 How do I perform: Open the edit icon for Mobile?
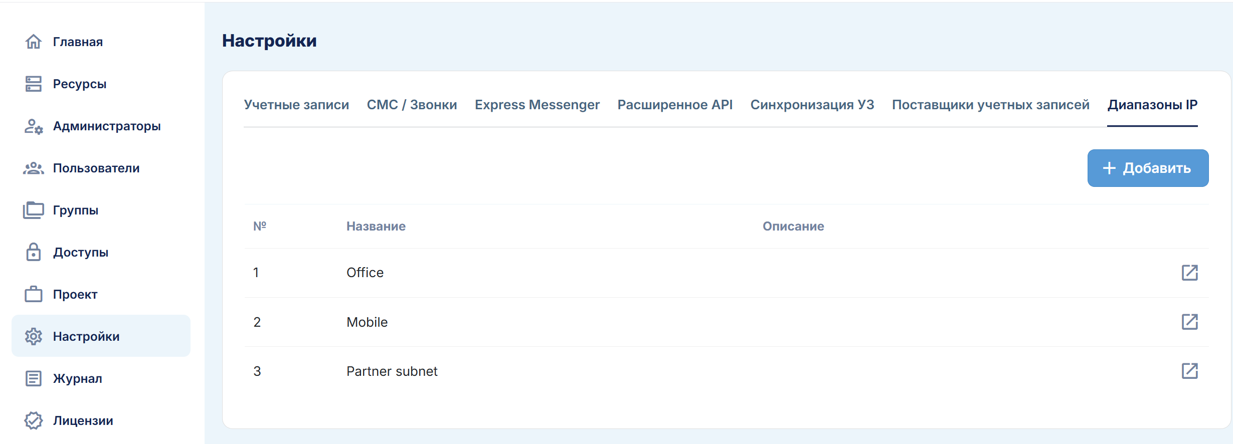[x=1189, y=322]
